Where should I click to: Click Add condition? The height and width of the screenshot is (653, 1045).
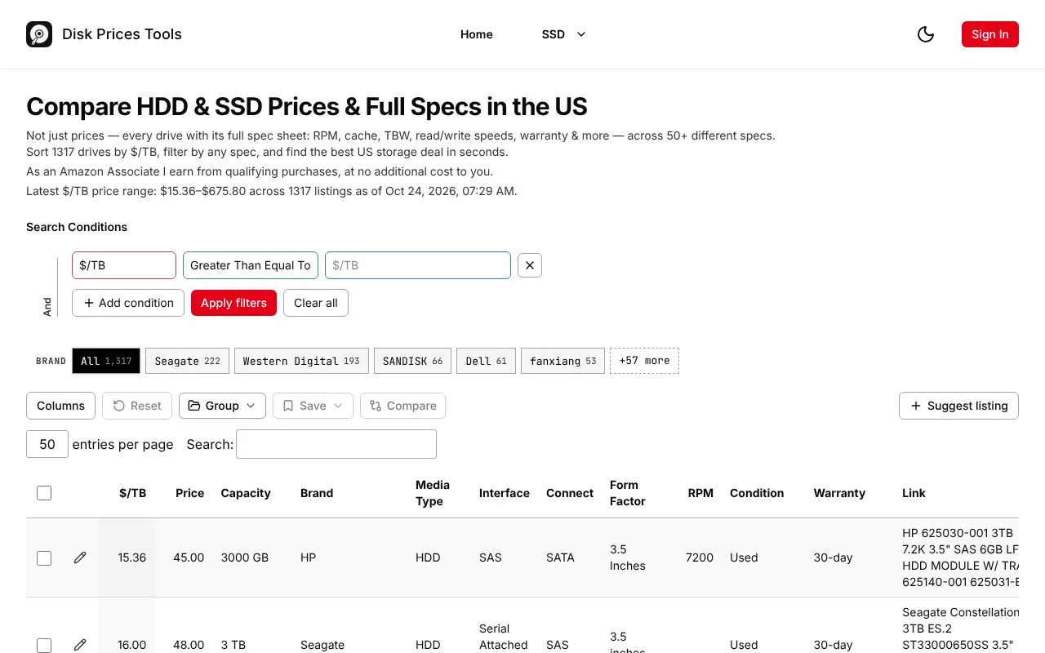[128, 303]
